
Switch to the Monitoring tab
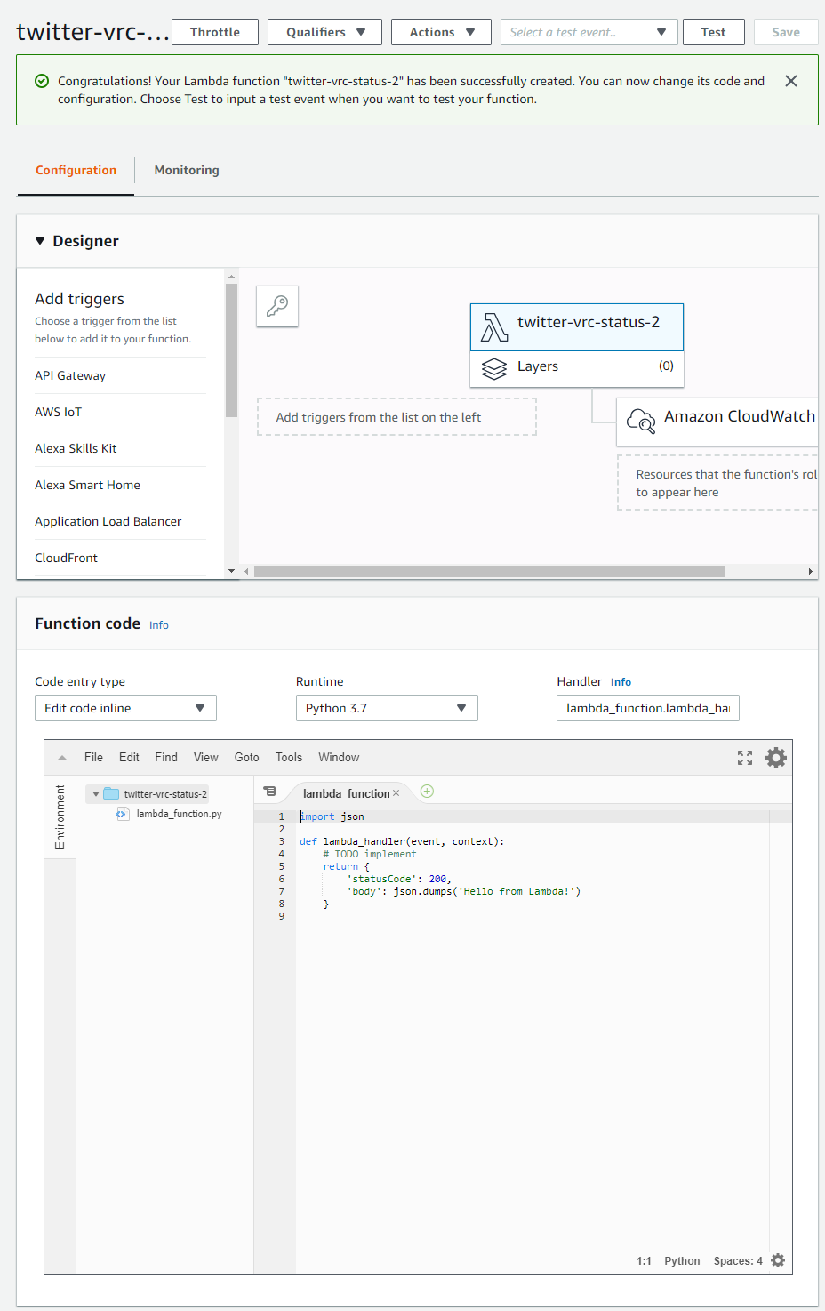[186, 170]
